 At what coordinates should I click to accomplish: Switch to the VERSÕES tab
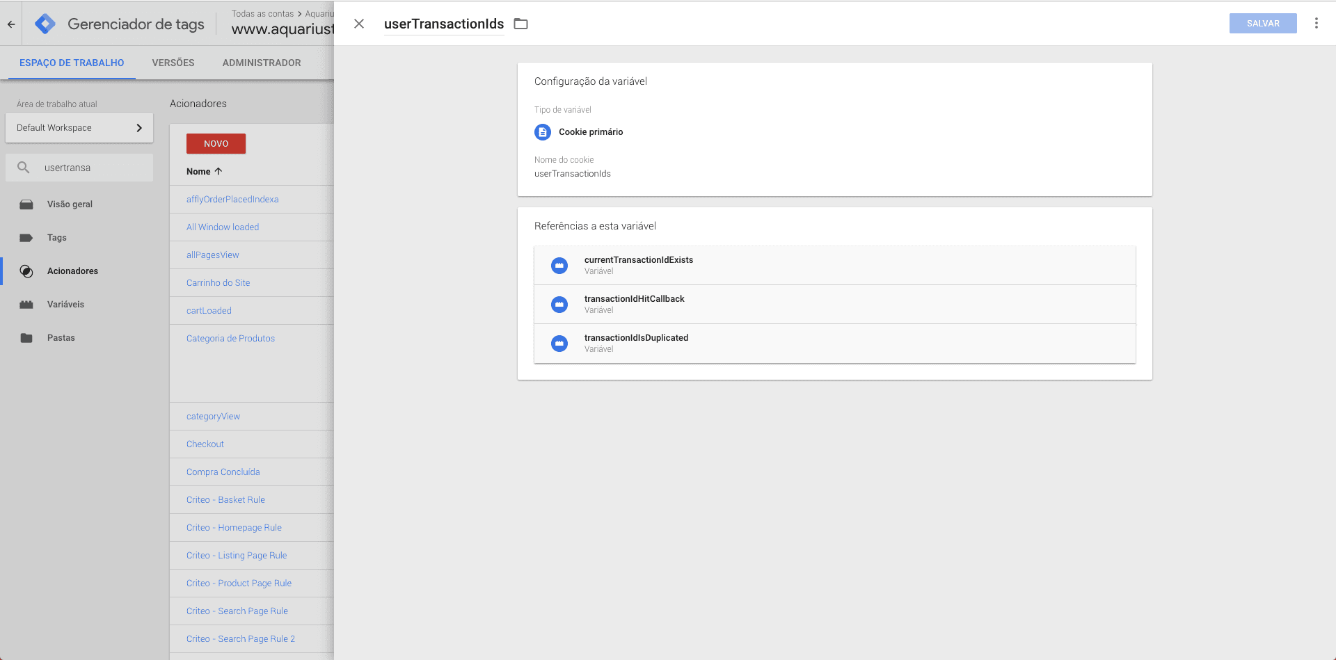(x=173, y=63)
